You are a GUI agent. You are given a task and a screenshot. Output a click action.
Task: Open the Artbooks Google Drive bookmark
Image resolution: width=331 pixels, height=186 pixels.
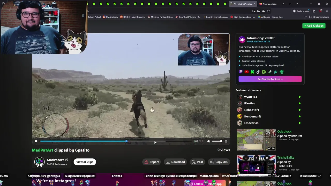pos(270,17)
